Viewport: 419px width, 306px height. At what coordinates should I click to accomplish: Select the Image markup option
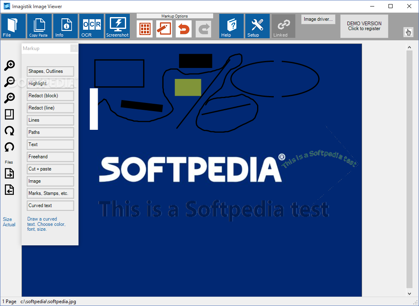pos(50,181)
